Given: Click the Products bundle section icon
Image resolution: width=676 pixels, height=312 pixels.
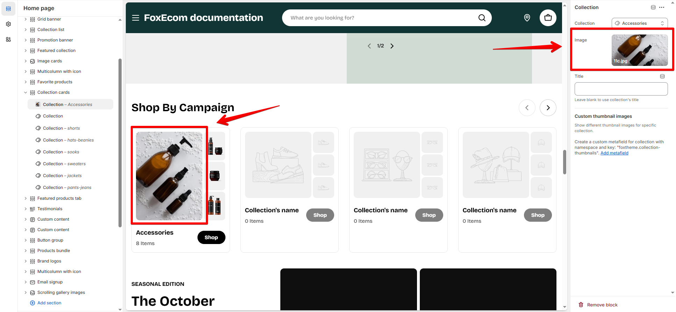Looking at the screenshot, I should (33, 251).
